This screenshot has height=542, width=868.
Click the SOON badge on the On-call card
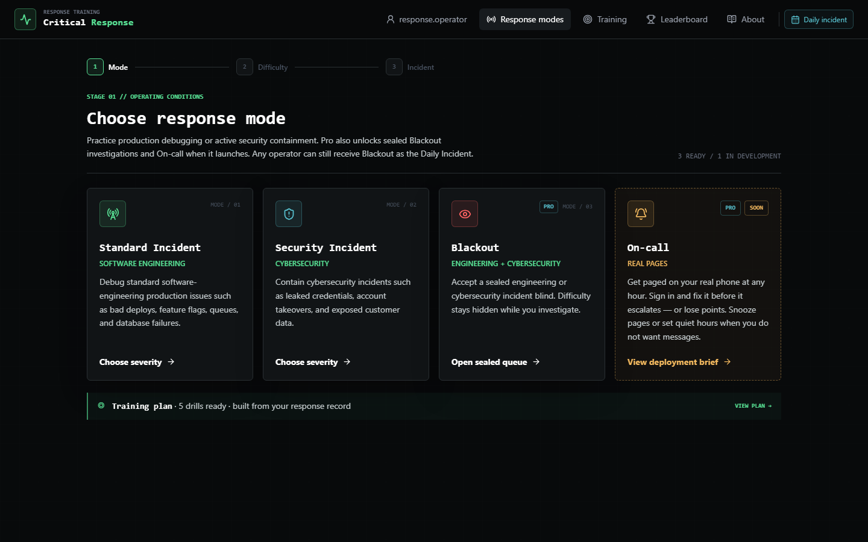pos(756,208)
